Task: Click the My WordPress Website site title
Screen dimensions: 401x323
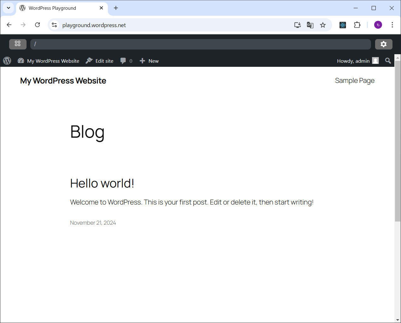Action: [x=63, y=81]
